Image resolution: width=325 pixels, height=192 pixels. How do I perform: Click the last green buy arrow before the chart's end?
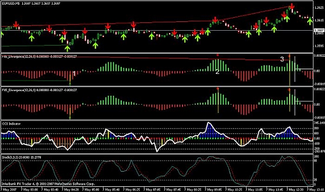(310, 21)
